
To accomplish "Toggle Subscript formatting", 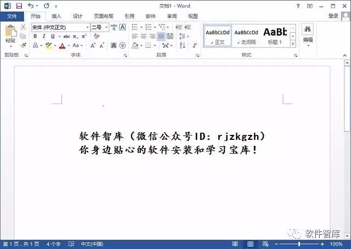I will (x=76, y=36).
